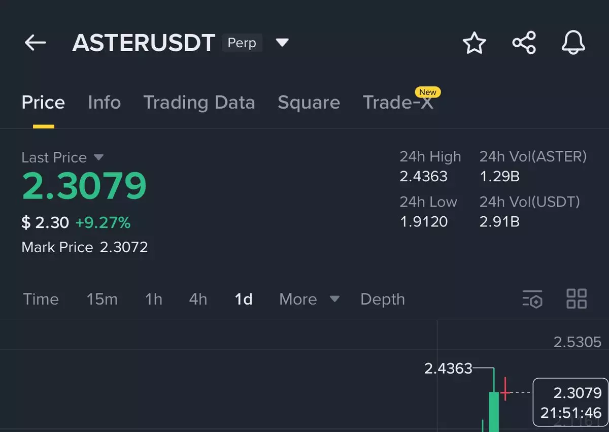Image resolution: width=609 pixels, height=432 pixels.
Task: Show the Depth chart
Action: tap(383, 299)
